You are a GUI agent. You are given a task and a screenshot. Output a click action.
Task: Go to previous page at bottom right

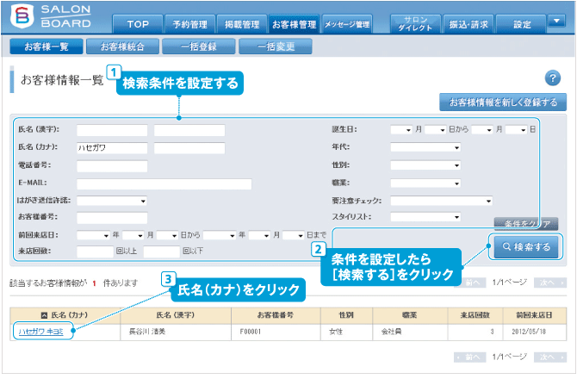pos(470,357)
